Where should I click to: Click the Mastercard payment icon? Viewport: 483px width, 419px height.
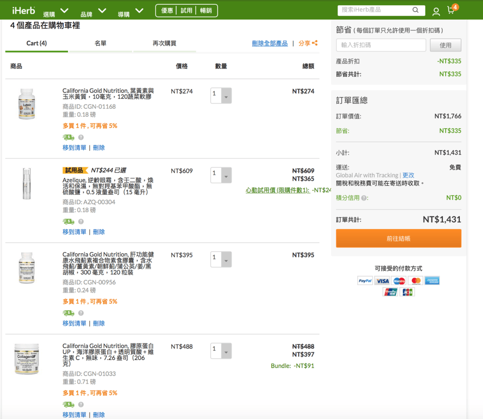416,281
